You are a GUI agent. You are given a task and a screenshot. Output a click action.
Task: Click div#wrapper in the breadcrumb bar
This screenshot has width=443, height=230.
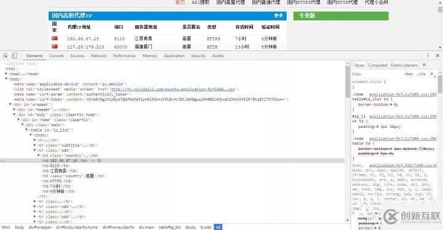pyautogui.click(x=40, y=227)
